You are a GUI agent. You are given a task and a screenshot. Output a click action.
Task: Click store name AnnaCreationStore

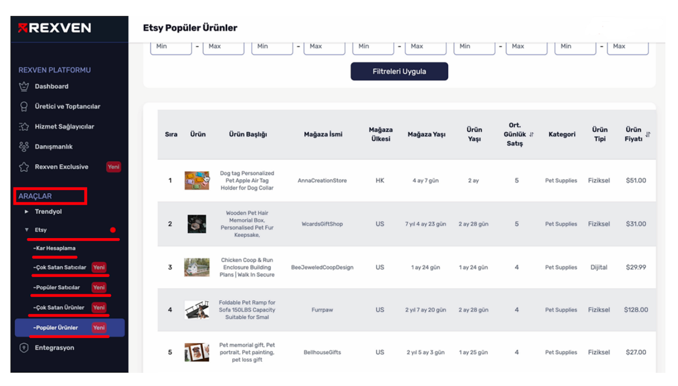coord(322,181)
